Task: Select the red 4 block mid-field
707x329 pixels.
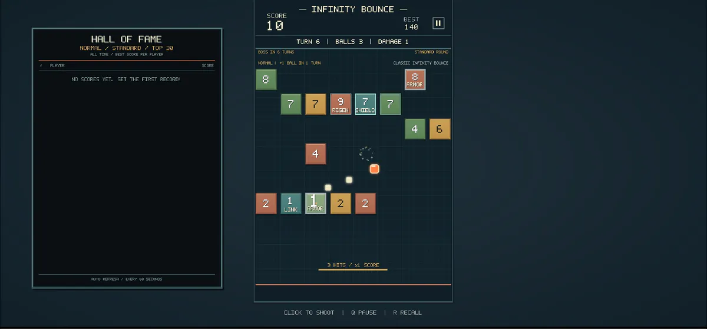Action: tap(315, 154)
